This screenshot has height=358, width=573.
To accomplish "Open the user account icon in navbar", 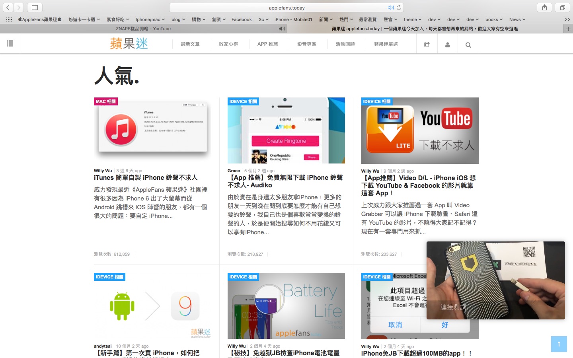I will point(447,45).
